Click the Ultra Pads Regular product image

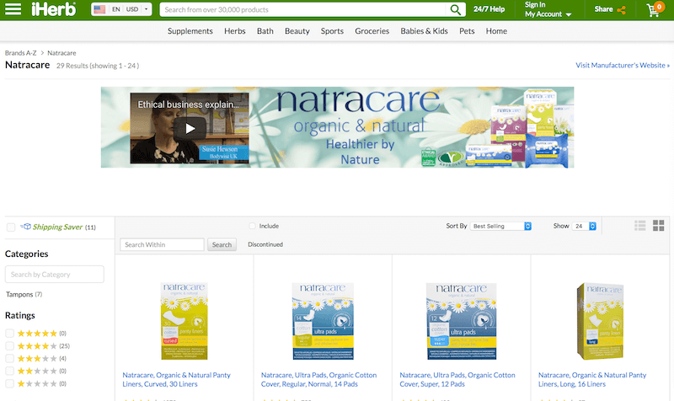pos(323,321)
